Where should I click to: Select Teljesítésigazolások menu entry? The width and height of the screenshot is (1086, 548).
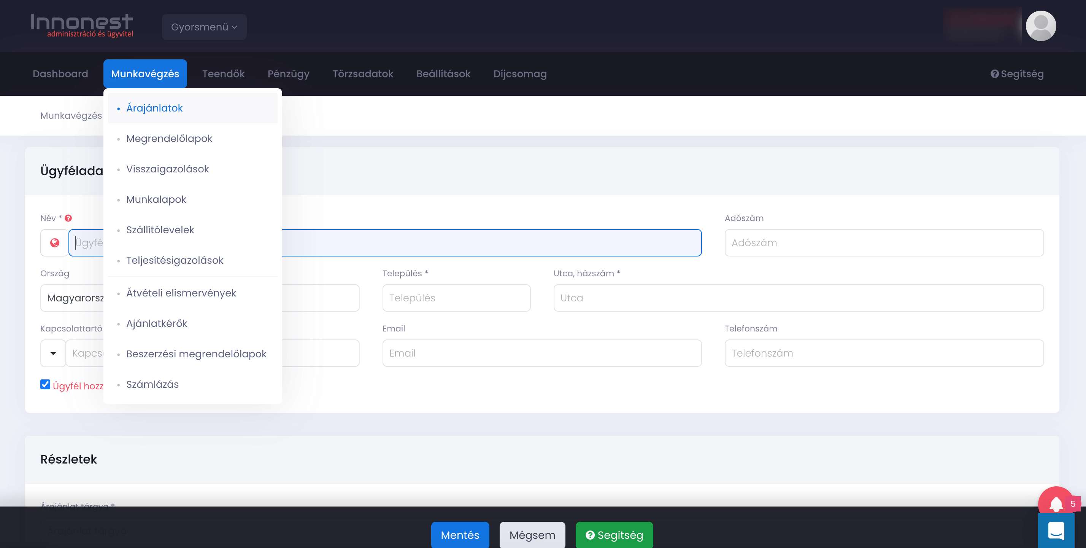[192, 260]
